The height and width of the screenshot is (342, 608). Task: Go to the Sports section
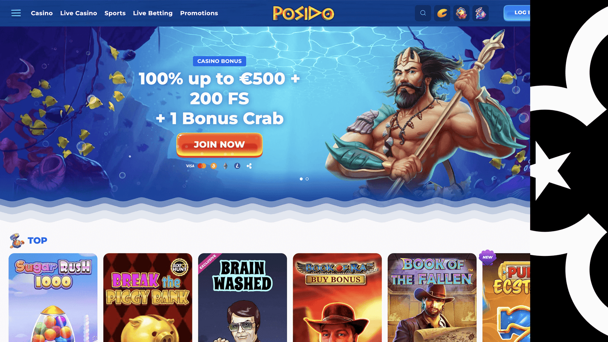click(115, 13)
